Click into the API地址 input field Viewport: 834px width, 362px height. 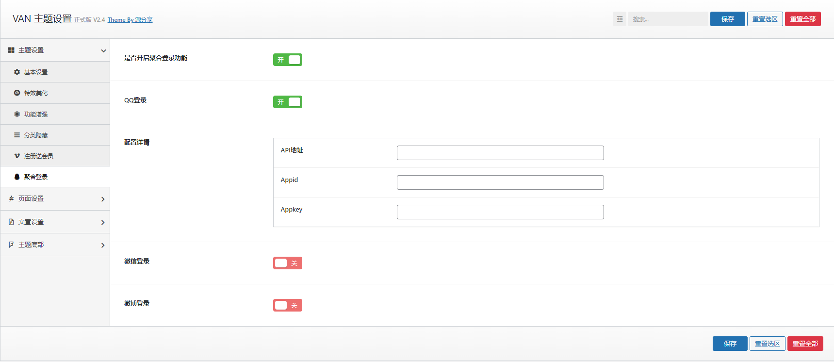click(500, 153)
